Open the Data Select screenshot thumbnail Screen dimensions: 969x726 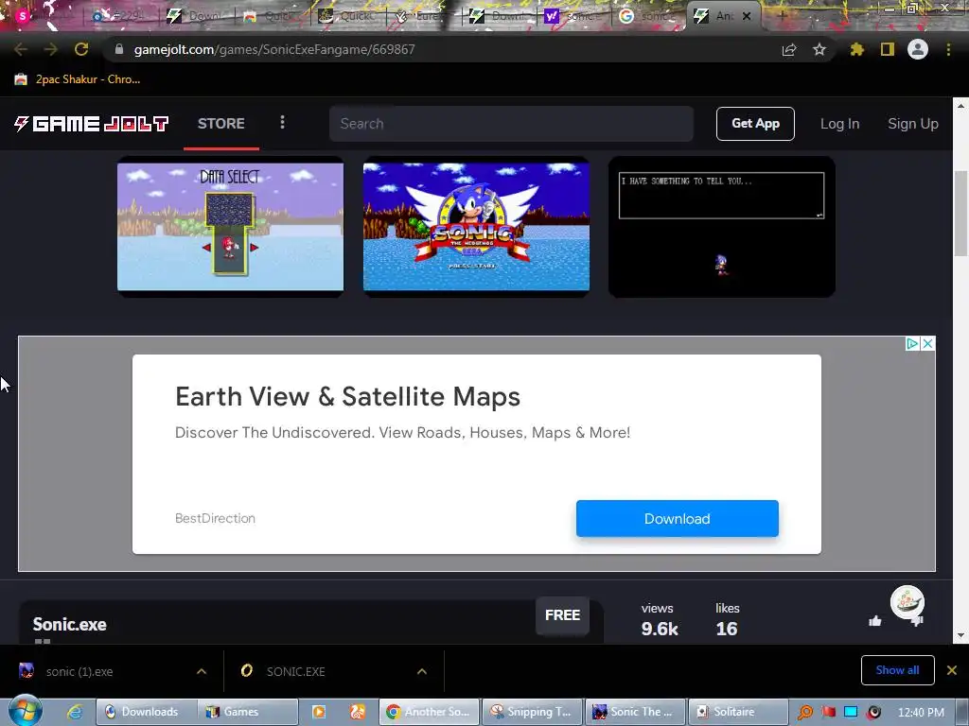click(x=231, y=227)
